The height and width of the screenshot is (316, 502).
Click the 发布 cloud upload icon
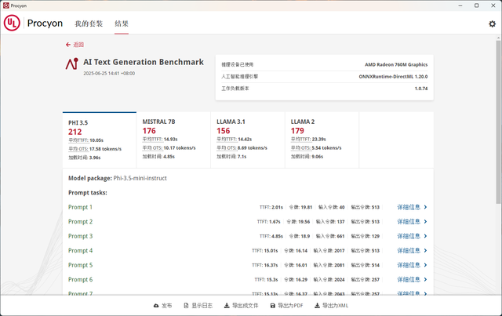pos(157,306)
